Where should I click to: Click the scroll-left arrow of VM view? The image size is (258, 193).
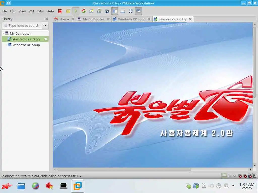tap(55, 169)
